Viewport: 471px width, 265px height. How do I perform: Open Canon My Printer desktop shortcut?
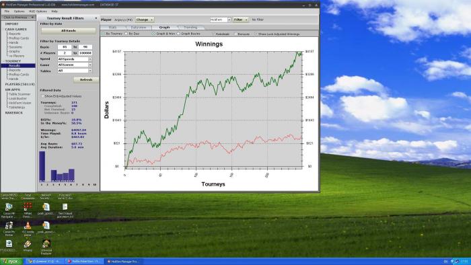[x=9, y=225]
